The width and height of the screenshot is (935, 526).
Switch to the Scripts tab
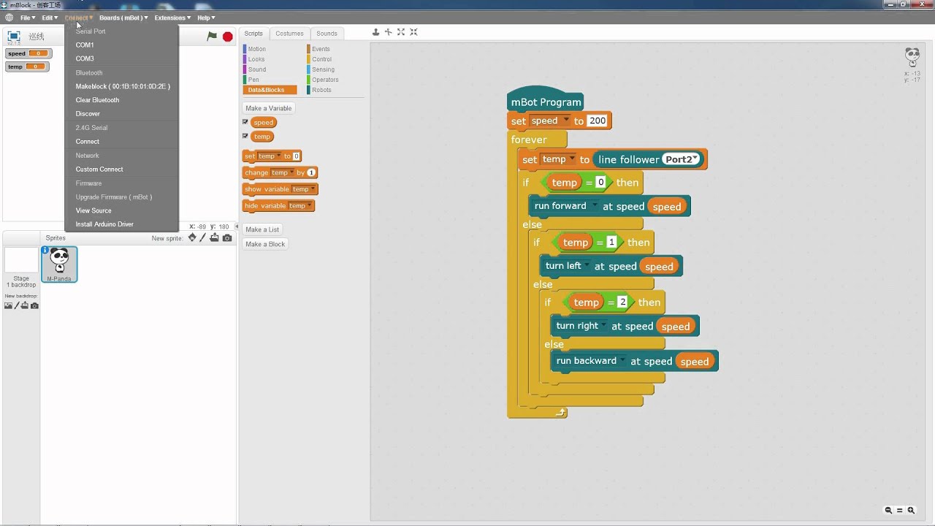coord(253,34)
